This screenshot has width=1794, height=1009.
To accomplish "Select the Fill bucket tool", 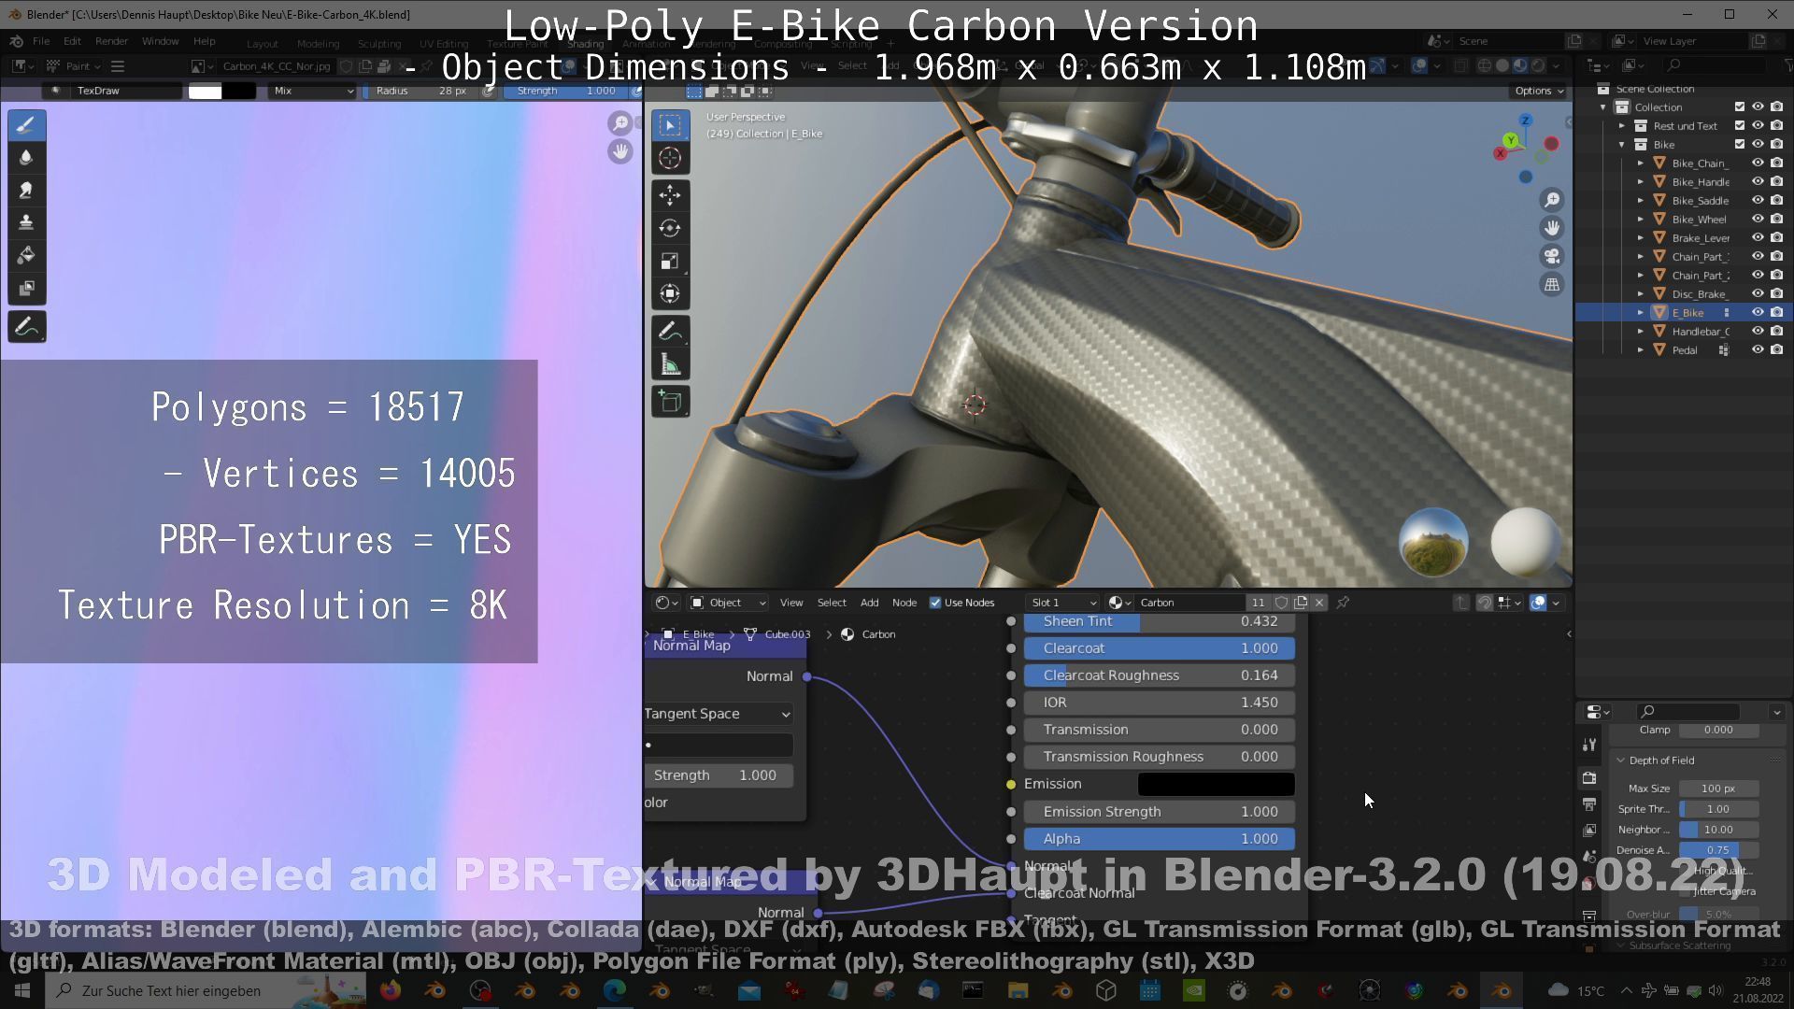I will [x=26, y=256].
